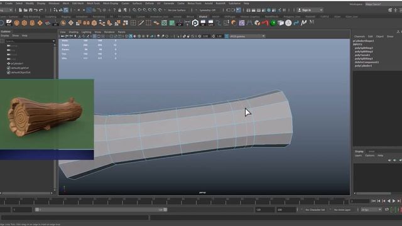Screen dimensions: 402x226
Task: Open the Render View icon
Action: click(x=249, y=10)
